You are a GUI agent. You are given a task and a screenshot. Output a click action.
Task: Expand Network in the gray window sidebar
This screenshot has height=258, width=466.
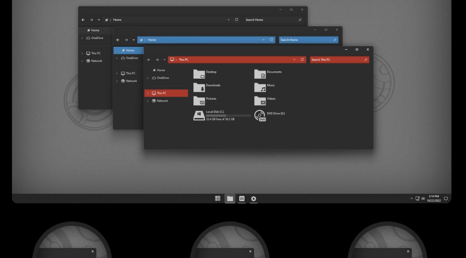pyautogui.click(x=82, y=61)
